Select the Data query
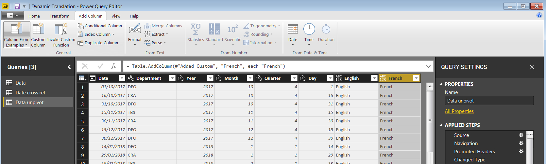Screen dimensions: 546x164 pyautogui.click(x=38, y=83)
